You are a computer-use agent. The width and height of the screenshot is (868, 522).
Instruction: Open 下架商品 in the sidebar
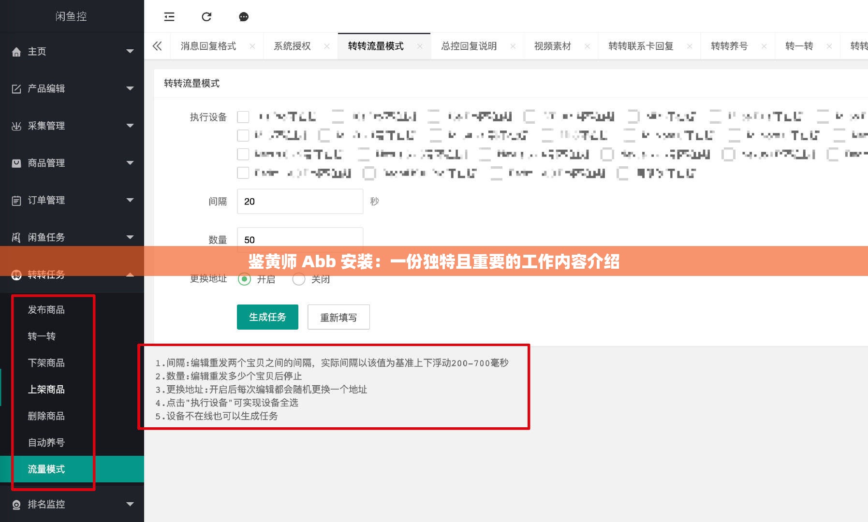pos(46,363)
